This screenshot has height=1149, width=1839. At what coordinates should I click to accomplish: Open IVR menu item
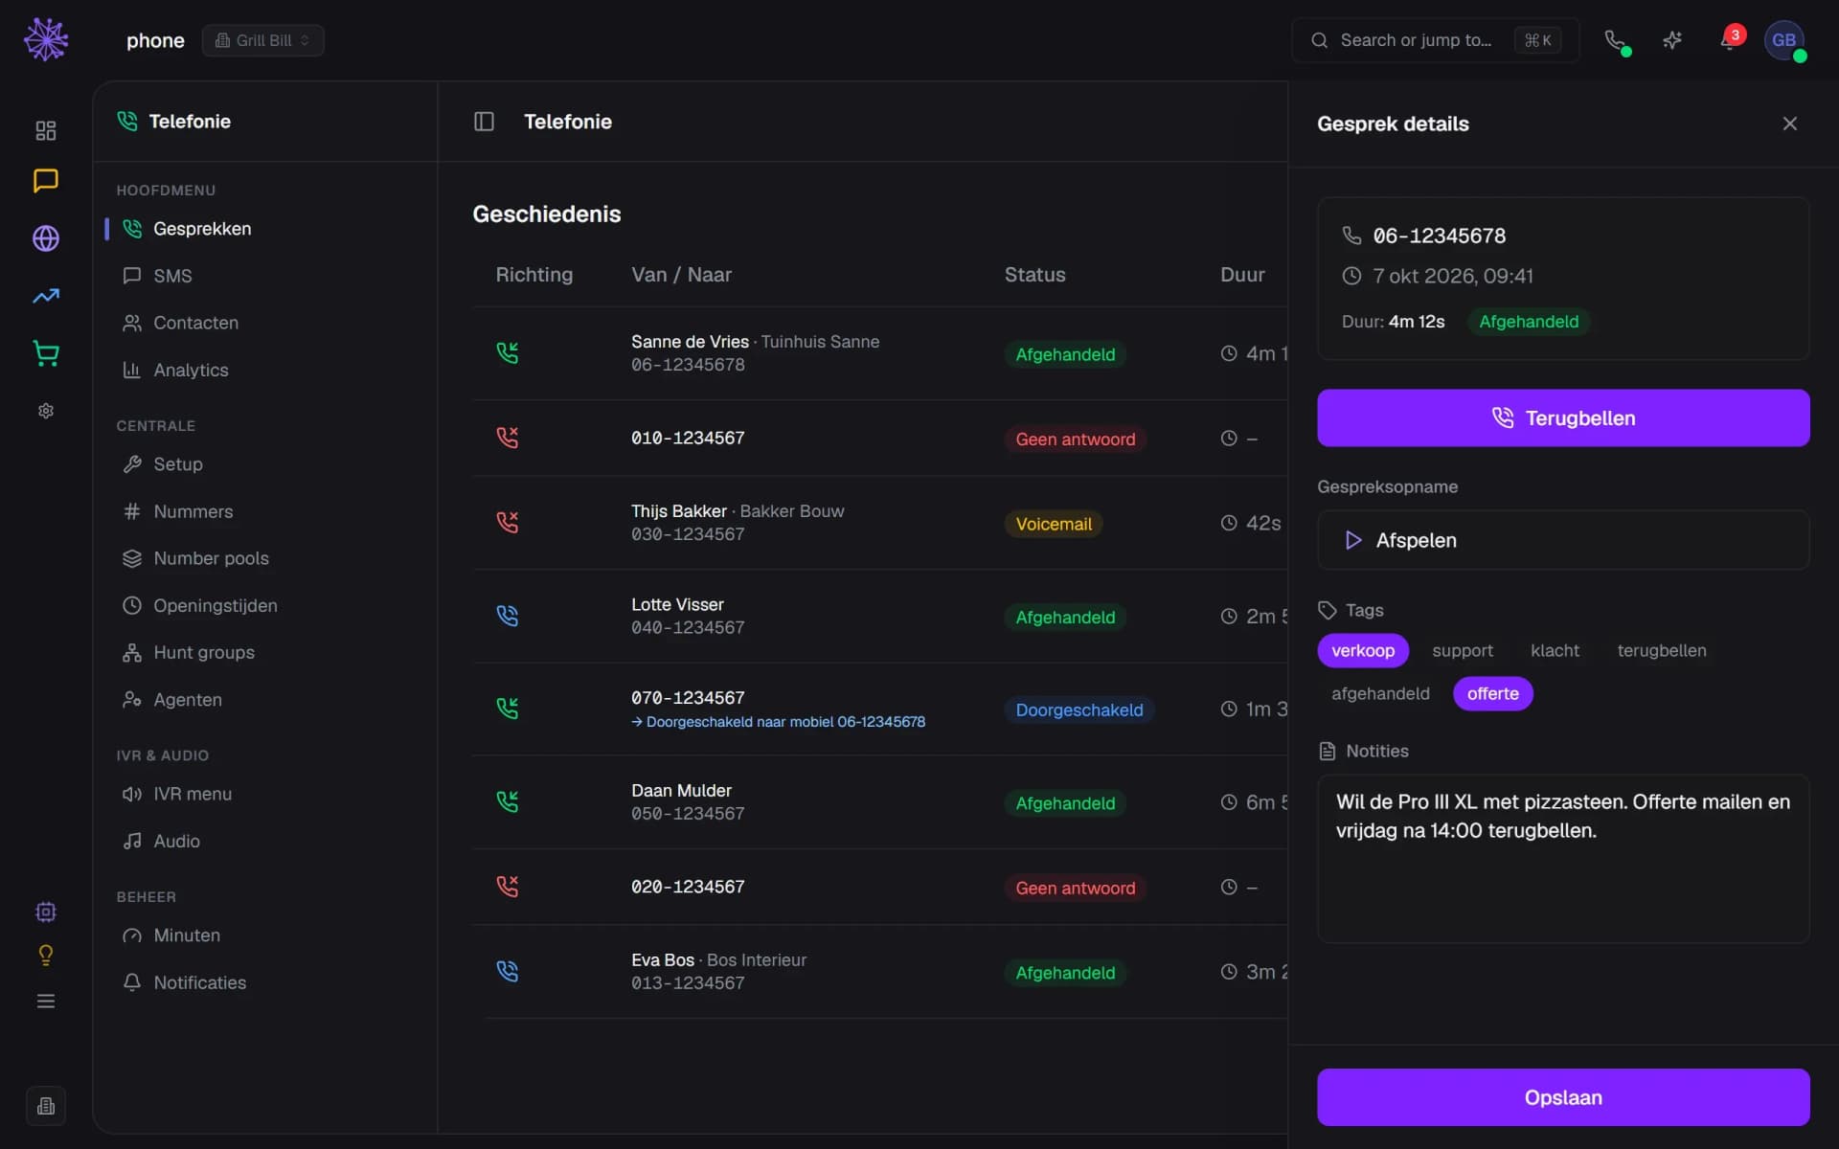coord(264,794)
